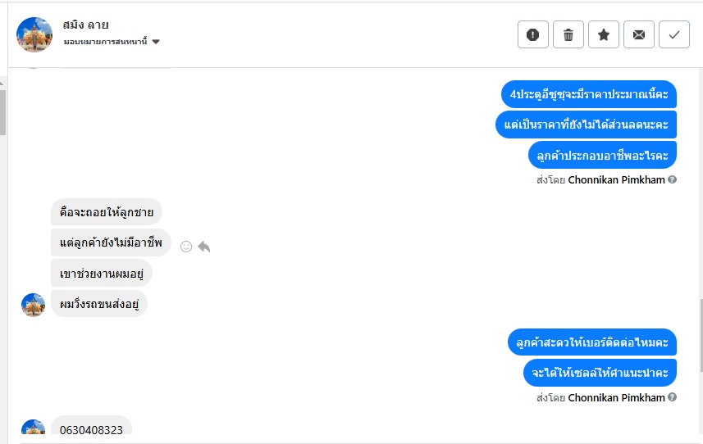The height and width of the screenshot is (444, 703).
Task: Click the conversation scrollbar thumb on right
Action: pos(700,336)
